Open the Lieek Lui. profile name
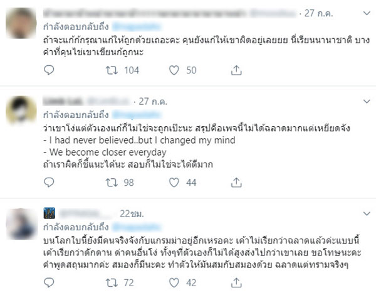The width and height of the screenshot is (376, 295). pyautogui.click(x=58, y=100)
